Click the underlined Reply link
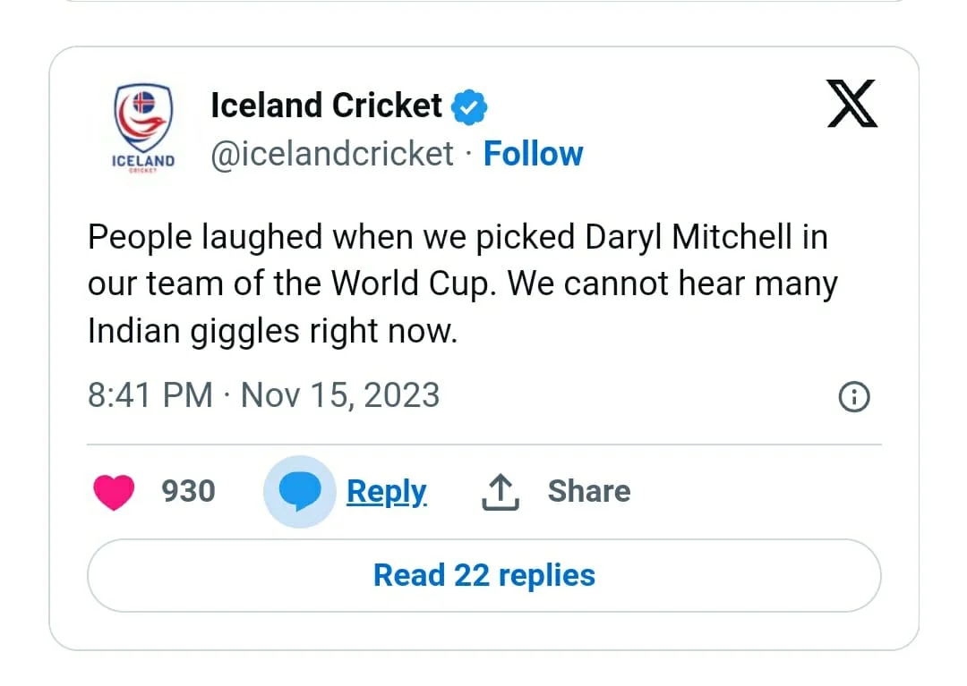This screenshot has height=686, width=967. [x=386, y=491]
